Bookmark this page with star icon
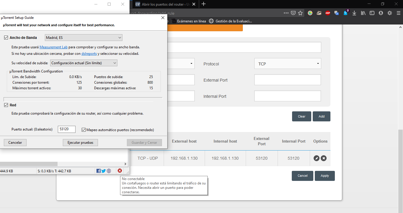The width and height of the screenshot is (403, 213). 300,13
